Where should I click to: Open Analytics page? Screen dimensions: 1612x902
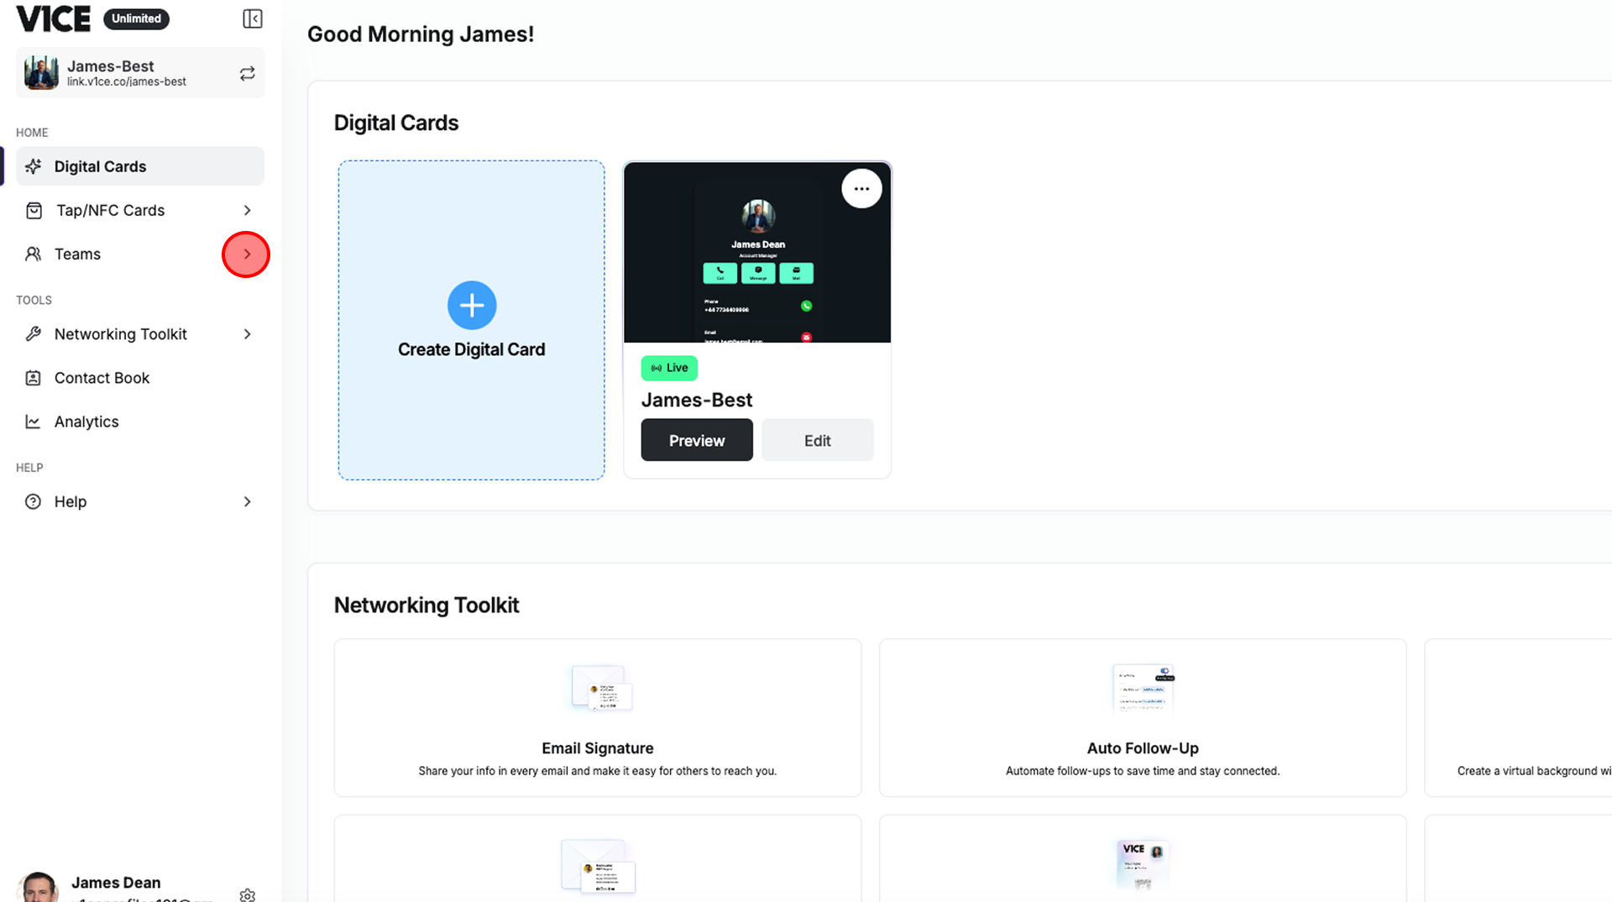pyautogui.click(x=139, y=422)
